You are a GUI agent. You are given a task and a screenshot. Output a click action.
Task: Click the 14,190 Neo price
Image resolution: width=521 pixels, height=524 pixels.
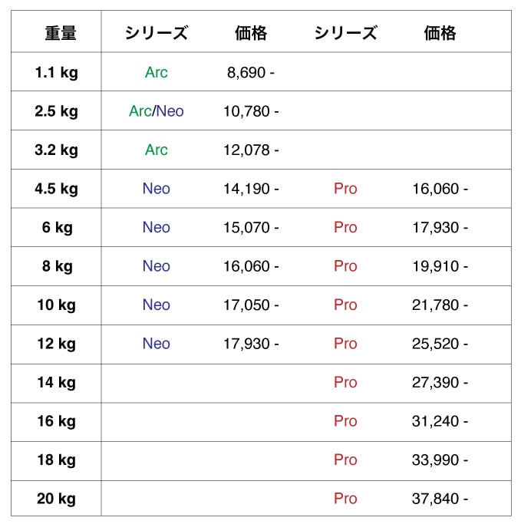(251, 189)
